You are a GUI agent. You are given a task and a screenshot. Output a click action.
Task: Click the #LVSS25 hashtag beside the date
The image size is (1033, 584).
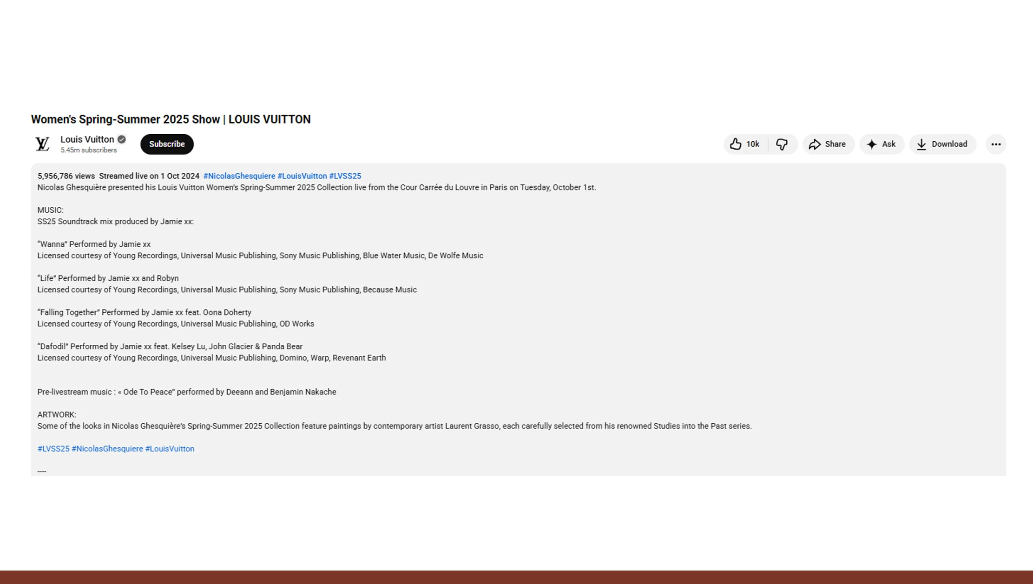[x=345, y=176]
